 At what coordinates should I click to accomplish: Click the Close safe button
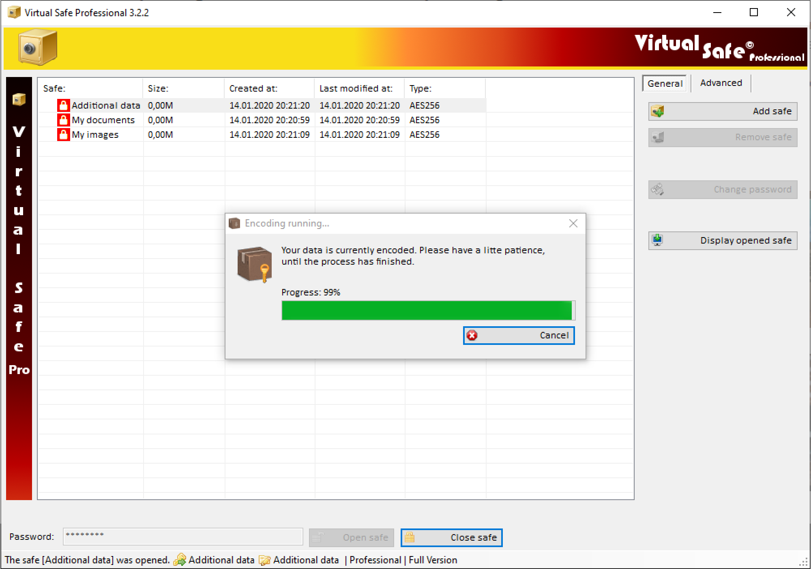(x=451, y=537)
